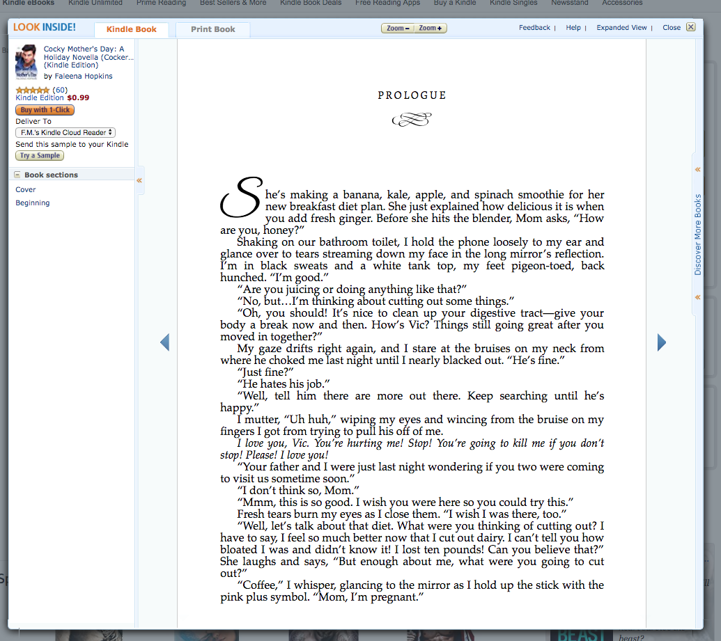The height and width of the screenshot is (641, 721).
Task: Click the PROLOGUE chapter heading
Action: tap(412, 95)
